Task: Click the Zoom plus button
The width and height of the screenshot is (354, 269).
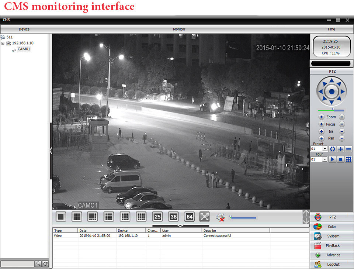Action: pos(321,117)
